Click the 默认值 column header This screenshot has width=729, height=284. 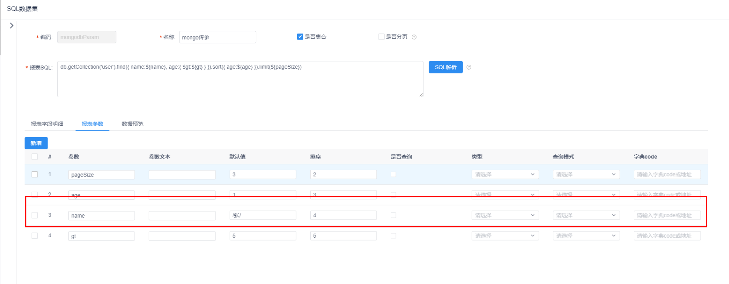pos(237,157)
